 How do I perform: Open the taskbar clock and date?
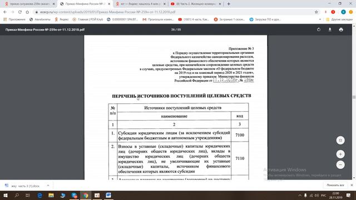point(335,196)
